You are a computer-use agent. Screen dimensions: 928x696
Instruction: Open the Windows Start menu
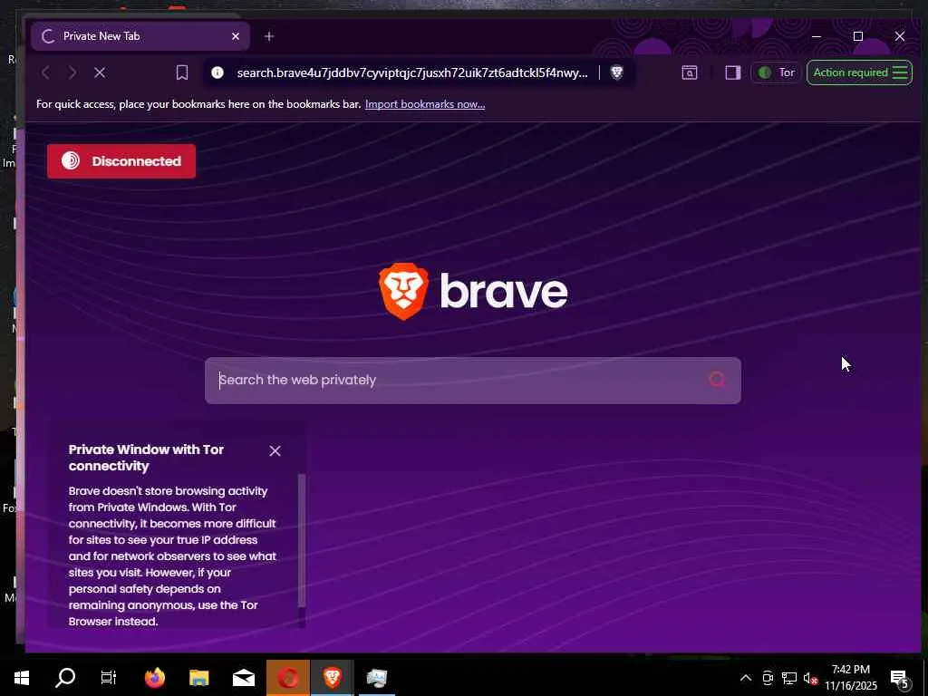(x=22, y=678)
